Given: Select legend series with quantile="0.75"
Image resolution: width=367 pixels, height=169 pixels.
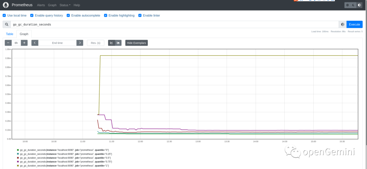Looking at the screenshot, I should 66,162.
